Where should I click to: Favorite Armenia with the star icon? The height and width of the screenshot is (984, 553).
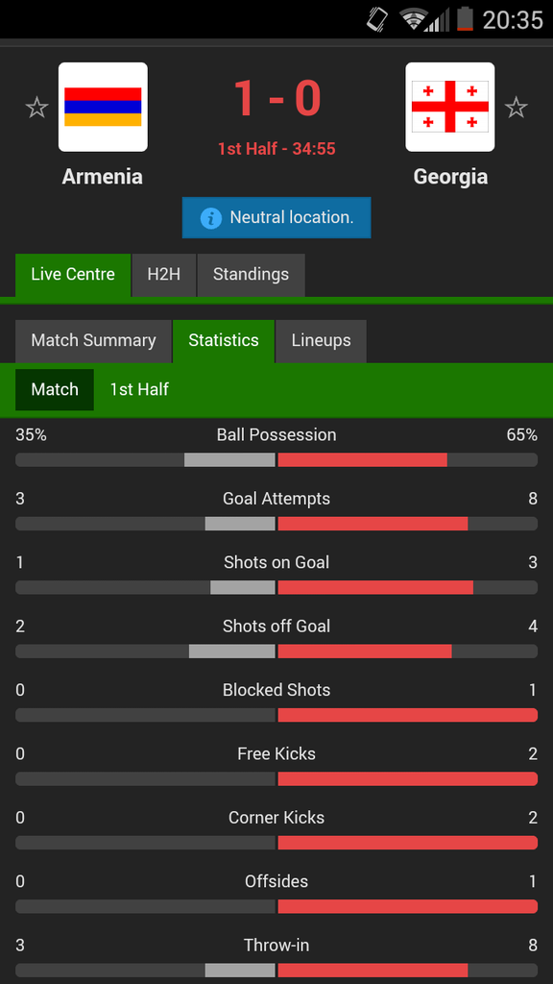37,108
